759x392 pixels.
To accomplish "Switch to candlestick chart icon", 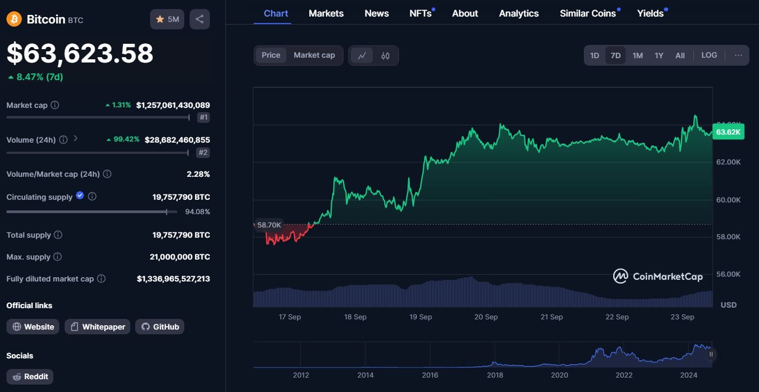I will coord(385,56).
